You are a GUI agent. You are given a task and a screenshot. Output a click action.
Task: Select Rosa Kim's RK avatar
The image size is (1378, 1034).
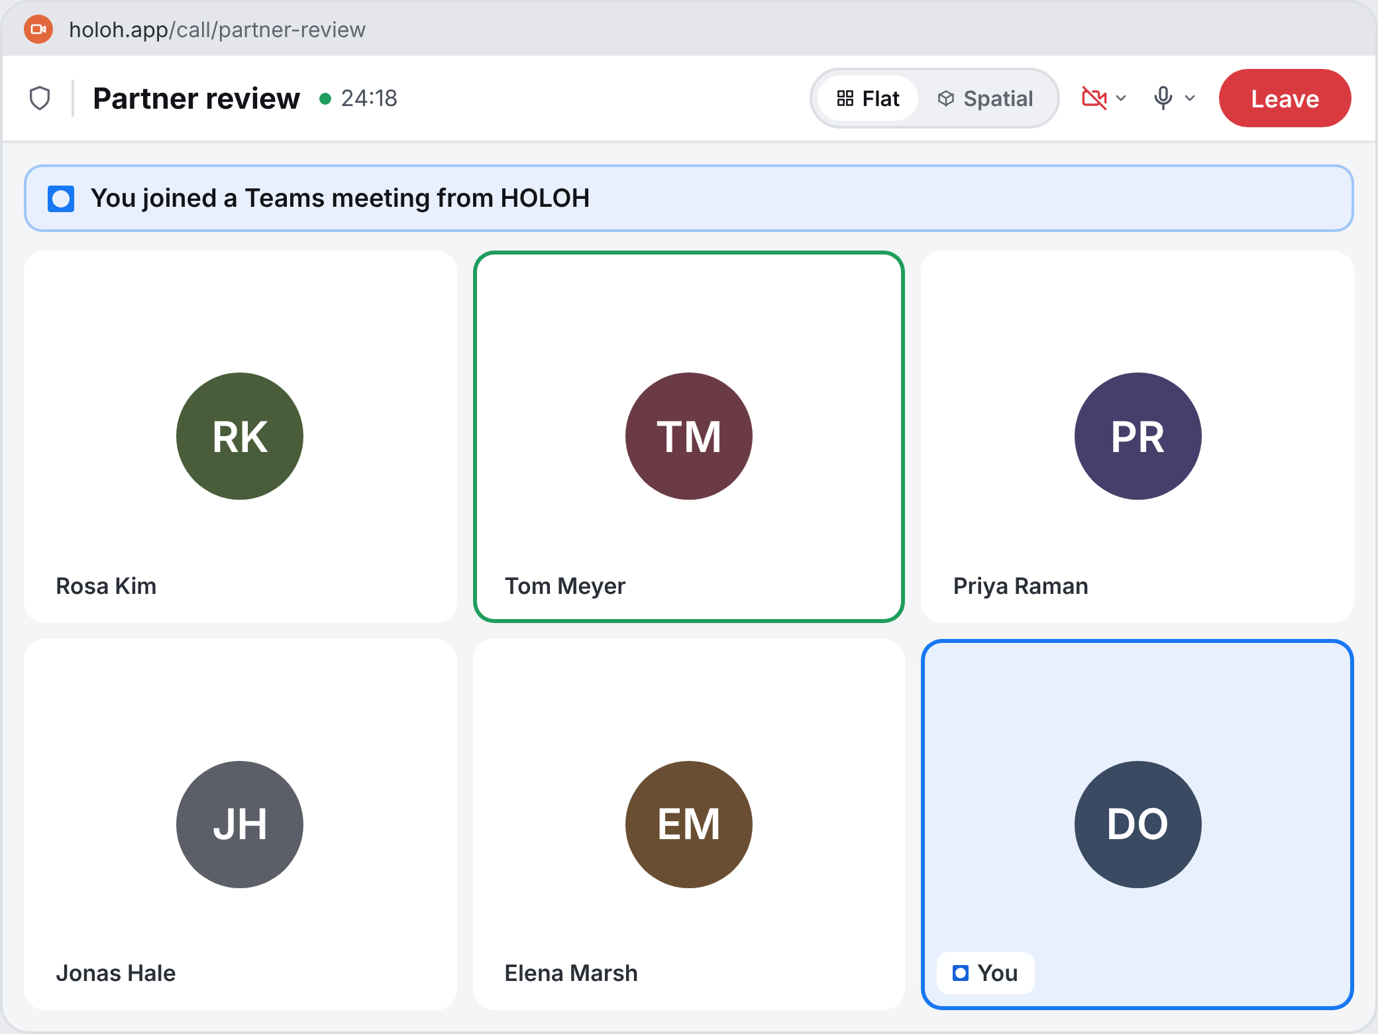240,436
